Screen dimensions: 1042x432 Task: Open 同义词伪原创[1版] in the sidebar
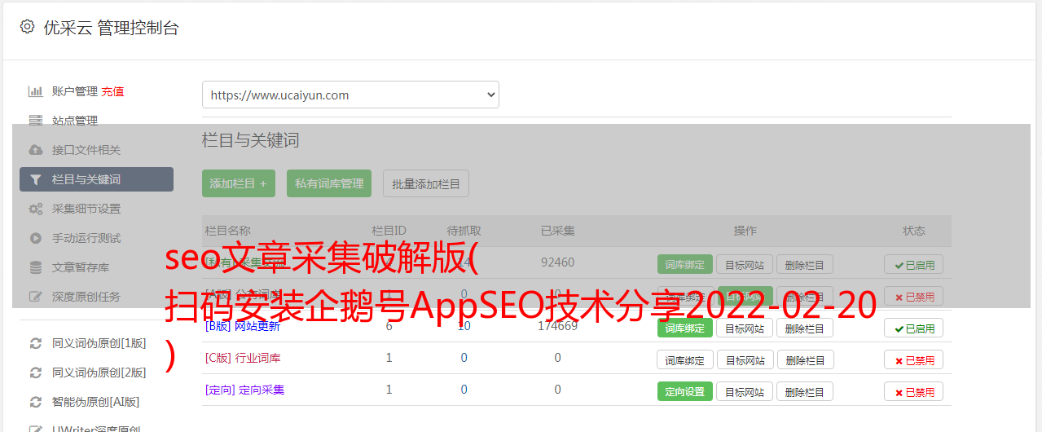(x=99, y=343)
